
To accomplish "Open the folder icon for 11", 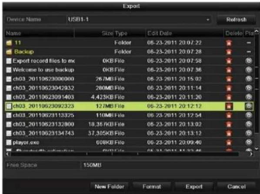I will point(9,43).
